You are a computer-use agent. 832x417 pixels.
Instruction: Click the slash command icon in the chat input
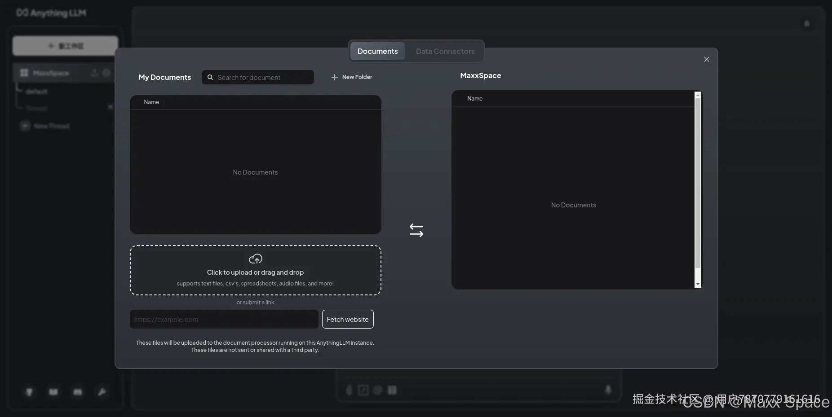click(363, 390)
